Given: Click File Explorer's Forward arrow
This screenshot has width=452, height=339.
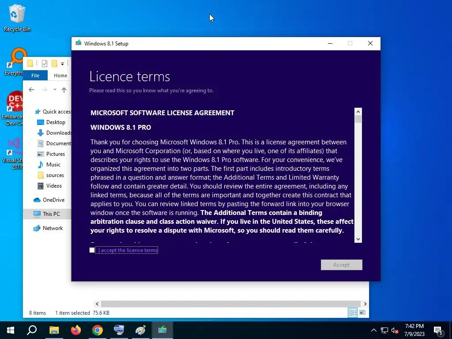Looking at the screenshot, I should click(x=45, y=90).
